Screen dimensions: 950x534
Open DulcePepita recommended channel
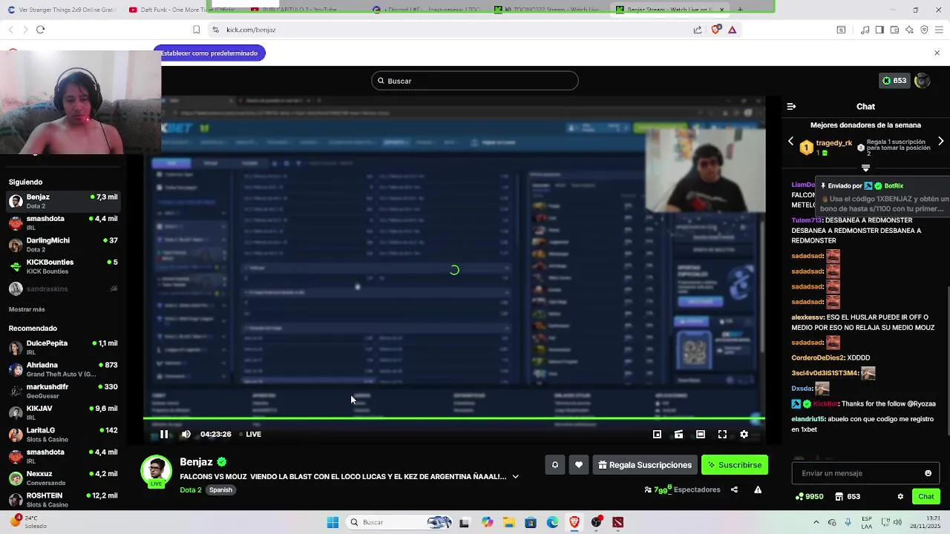coord(63,347)
